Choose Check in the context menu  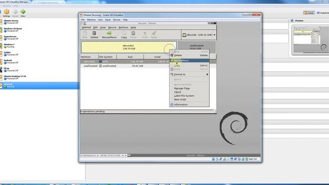pos(189,92)
